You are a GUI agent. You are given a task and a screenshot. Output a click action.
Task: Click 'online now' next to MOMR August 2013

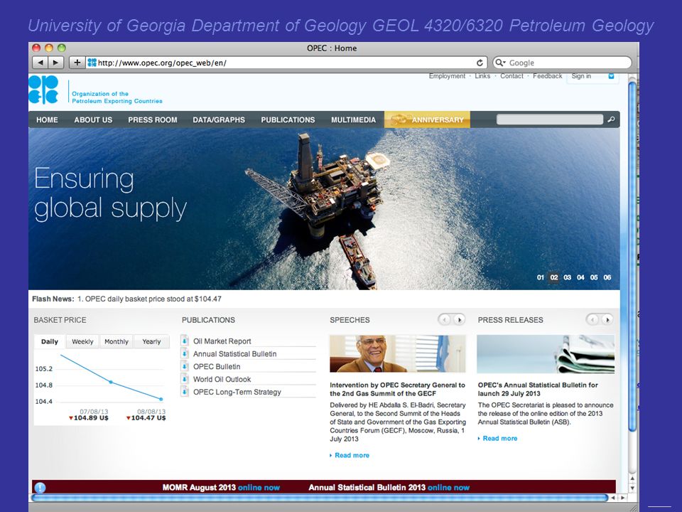[259, 488]
